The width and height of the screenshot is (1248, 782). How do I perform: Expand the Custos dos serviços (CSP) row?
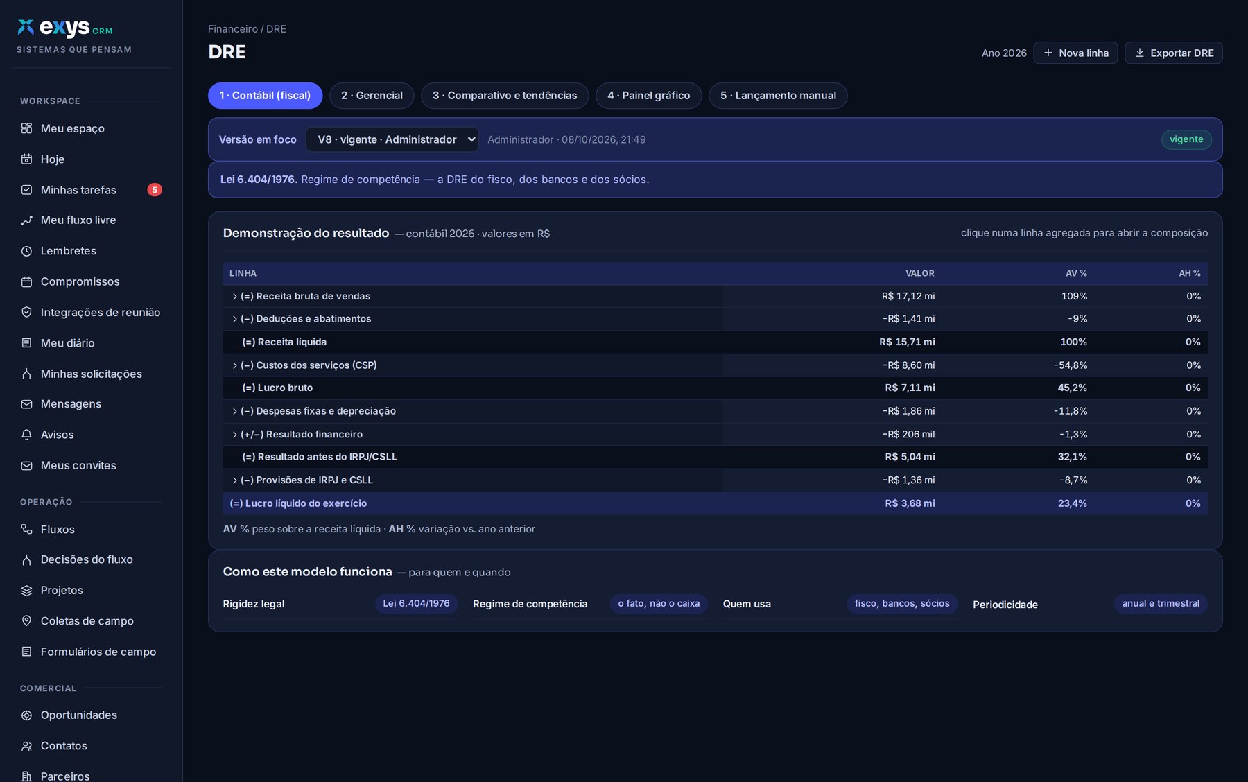234,365
